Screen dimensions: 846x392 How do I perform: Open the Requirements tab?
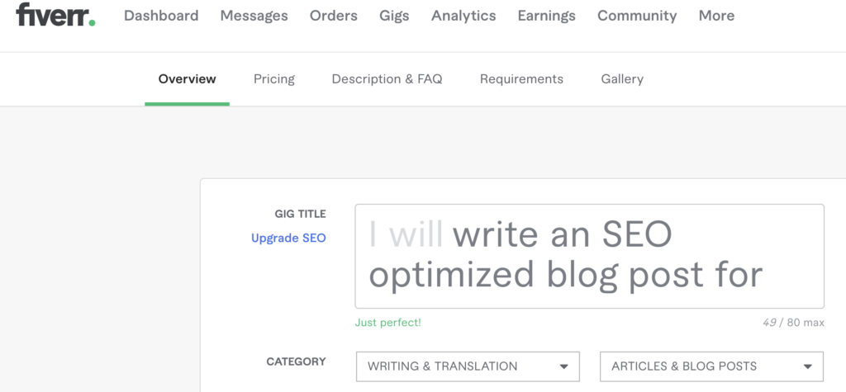tap(522, 79)
